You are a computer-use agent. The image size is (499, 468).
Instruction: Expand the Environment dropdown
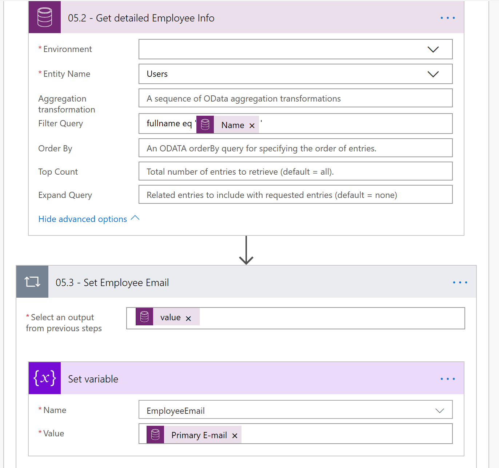(433, 49)
